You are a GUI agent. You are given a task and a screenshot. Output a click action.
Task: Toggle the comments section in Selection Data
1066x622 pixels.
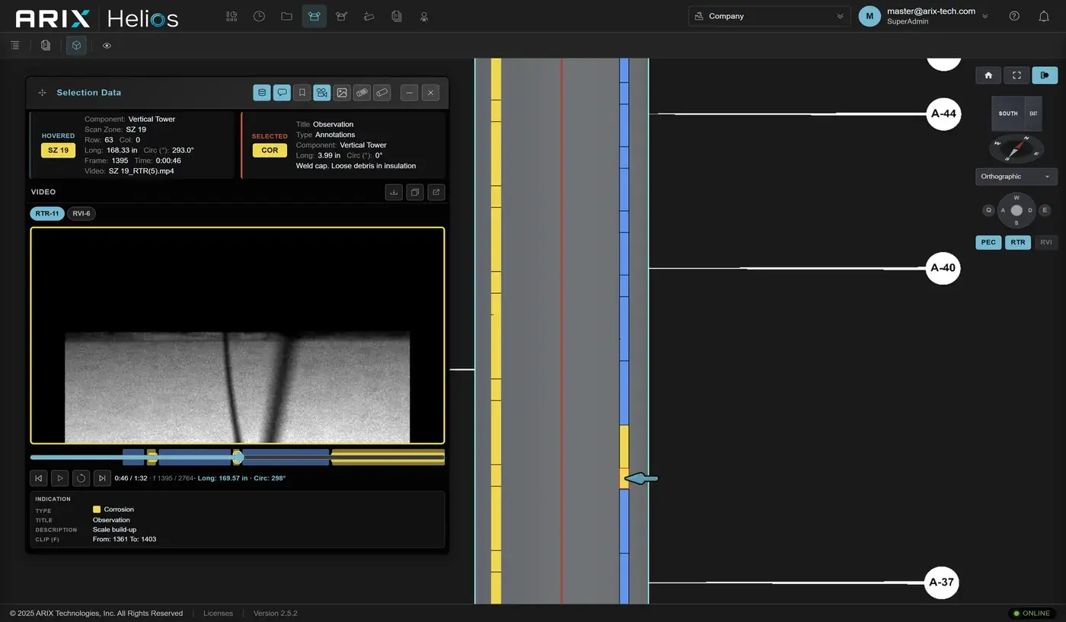[x=282, y=93]
